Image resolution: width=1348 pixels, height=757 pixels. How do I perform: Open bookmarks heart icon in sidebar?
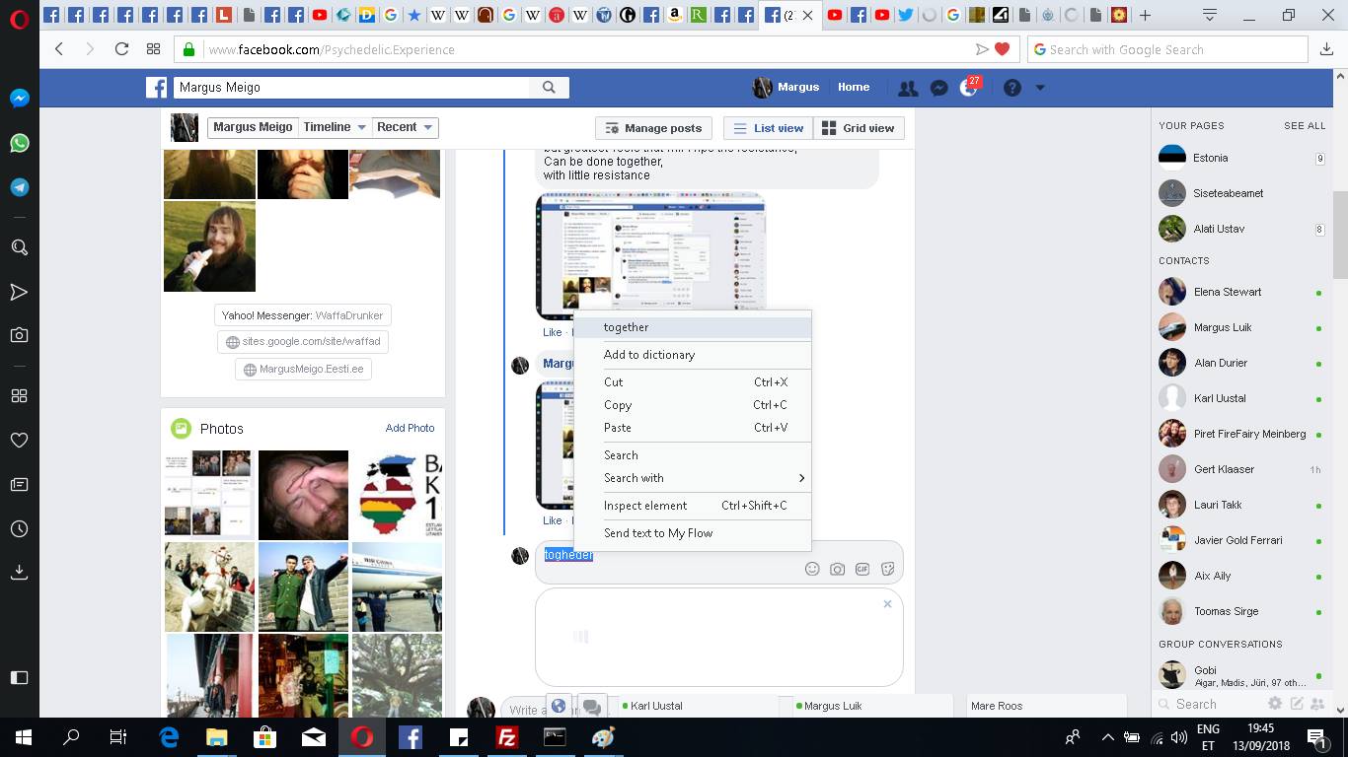coord(19,440)
